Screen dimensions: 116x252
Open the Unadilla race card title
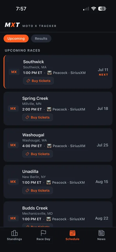[30, 172]
